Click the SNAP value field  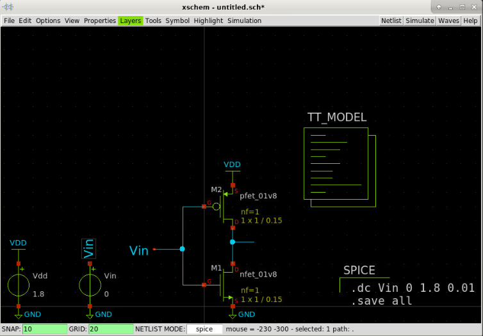click(45, 329)
